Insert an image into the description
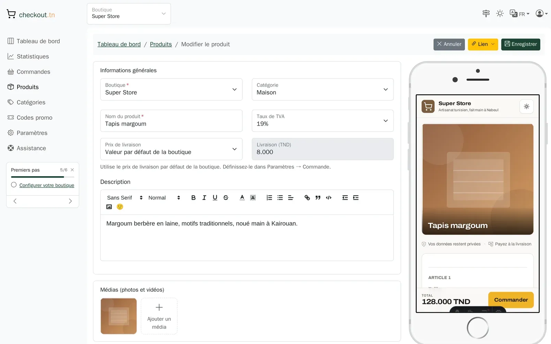Image resolution: width=551 pixels, height=344 pixels. click(109, 207)
